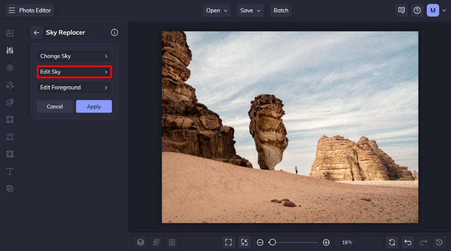
Task: Open the Edit tools sliders icon in sidebar
Action: (10, 50)
